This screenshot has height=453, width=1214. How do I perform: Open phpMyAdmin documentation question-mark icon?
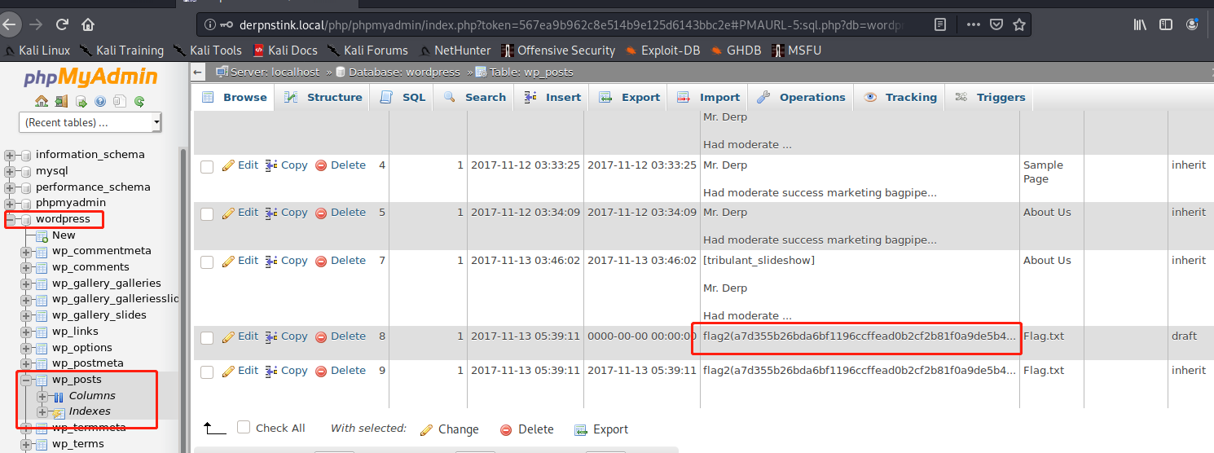(100, 101)
